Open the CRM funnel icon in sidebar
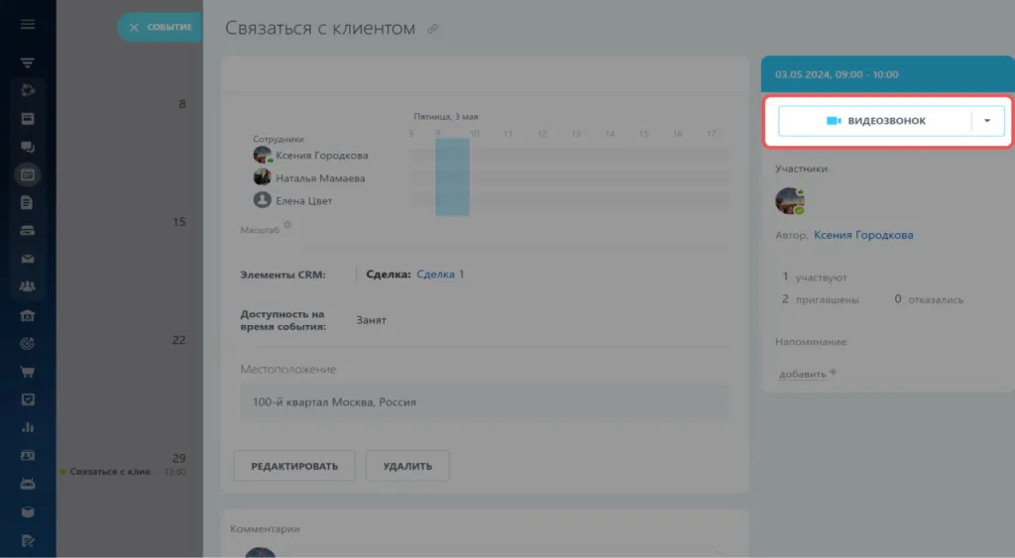Screen dimensions: 1015x558 click(x=27, y=62)
